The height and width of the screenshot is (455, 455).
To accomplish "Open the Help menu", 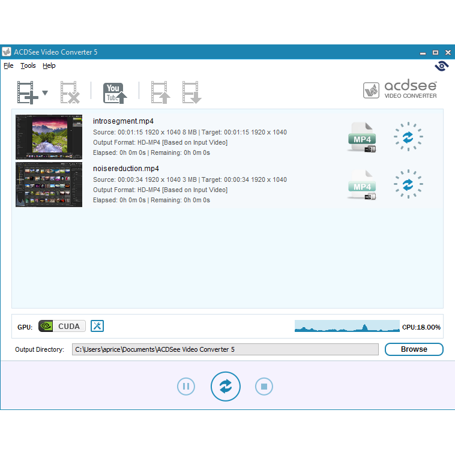I will 49,65.
